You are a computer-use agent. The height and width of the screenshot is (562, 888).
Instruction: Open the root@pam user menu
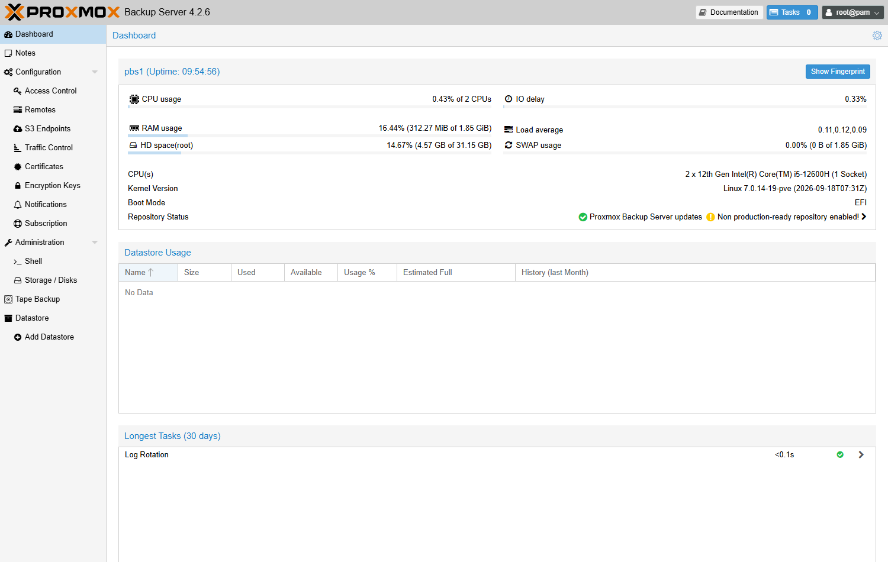(852, 12)
